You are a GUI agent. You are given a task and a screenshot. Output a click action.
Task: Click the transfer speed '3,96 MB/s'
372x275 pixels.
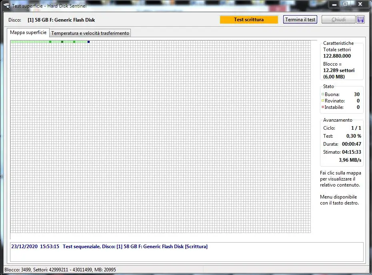(x=350, y=160)
